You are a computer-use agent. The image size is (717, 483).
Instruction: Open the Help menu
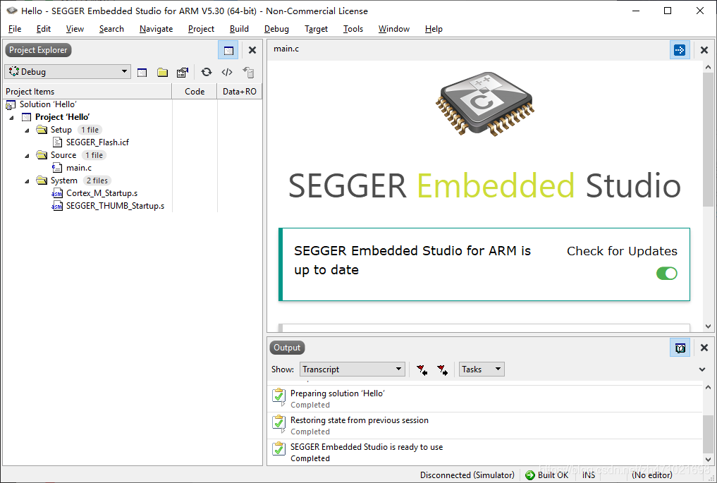click(x=434, y=29)
